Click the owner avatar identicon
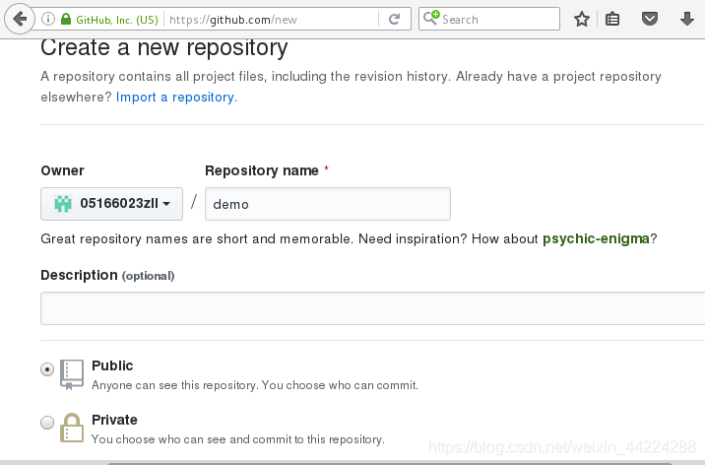This screenshot has width=705, height=465. coord(63,204)
